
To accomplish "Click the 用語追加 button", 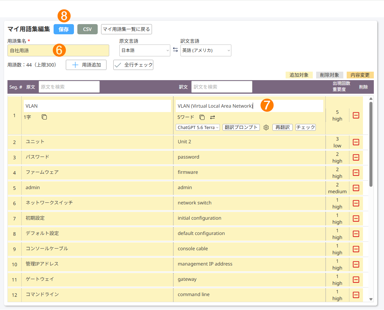I will click(x=86, y=65).
